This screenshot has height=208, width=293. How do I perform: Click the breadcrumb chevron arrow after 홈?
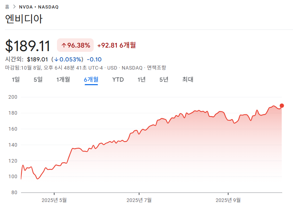point(14,7)
